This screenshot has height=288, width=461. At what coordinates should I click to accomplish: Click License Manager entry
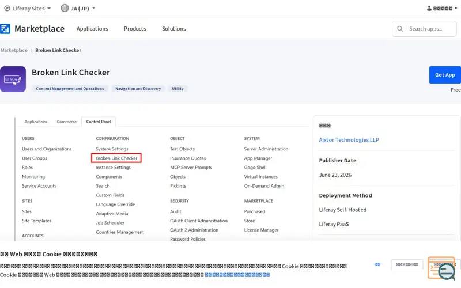(x=261, y=230)
